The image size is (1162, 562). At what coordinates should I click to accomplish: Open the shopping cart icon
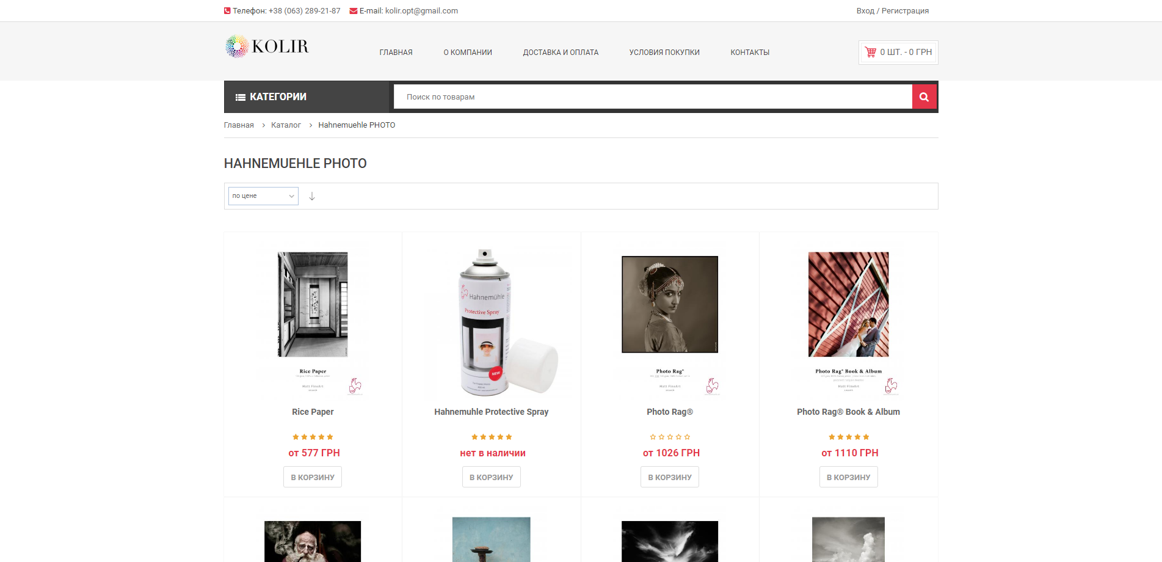click(870, 53)
